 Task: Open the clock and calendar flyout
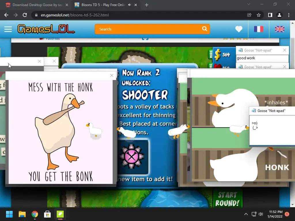[x=275, y=214]
